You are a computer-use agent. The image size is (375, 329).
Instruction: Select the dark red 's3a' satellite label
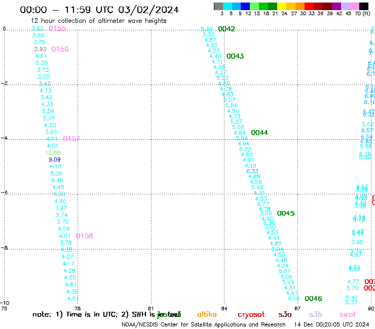(285, 314)
